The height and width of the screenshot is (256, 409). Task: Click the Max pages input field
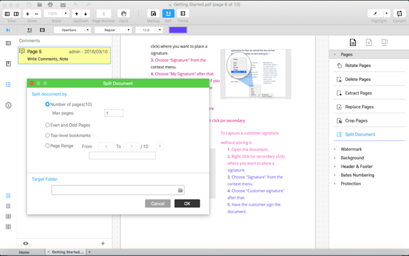[x=114, y=113]
